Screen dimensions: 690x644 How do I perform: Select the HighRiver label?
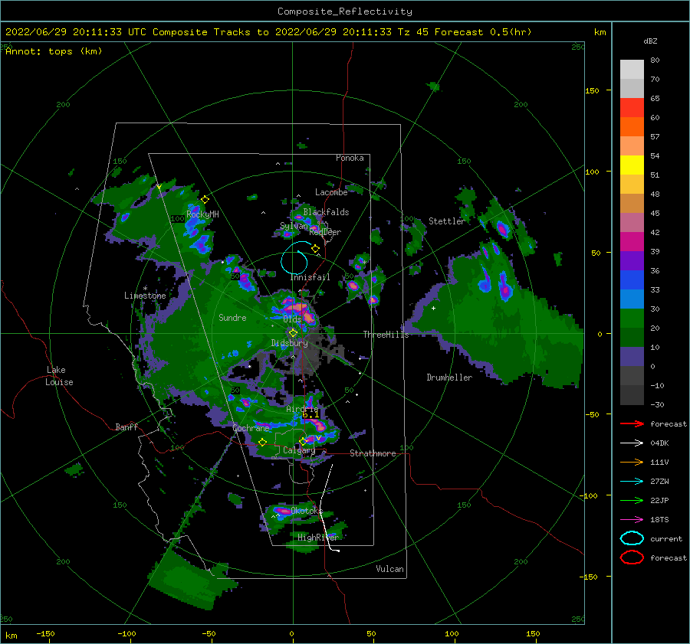click(x=317, y=538)
